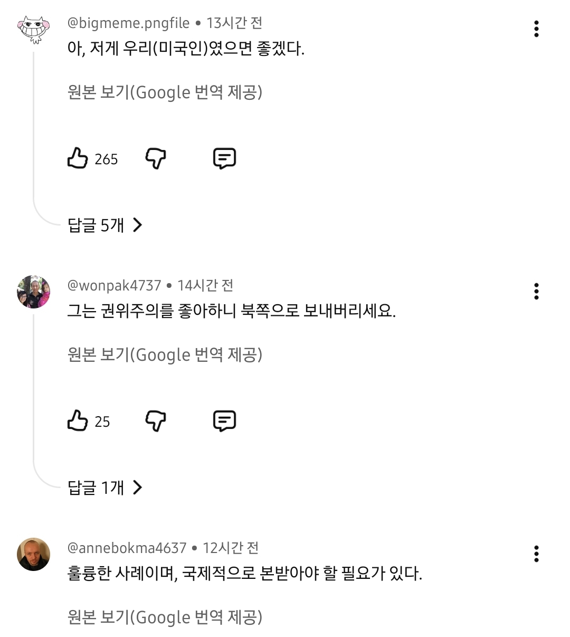Show original text of @annebokma4637 comment

click(x=165, y=617)
